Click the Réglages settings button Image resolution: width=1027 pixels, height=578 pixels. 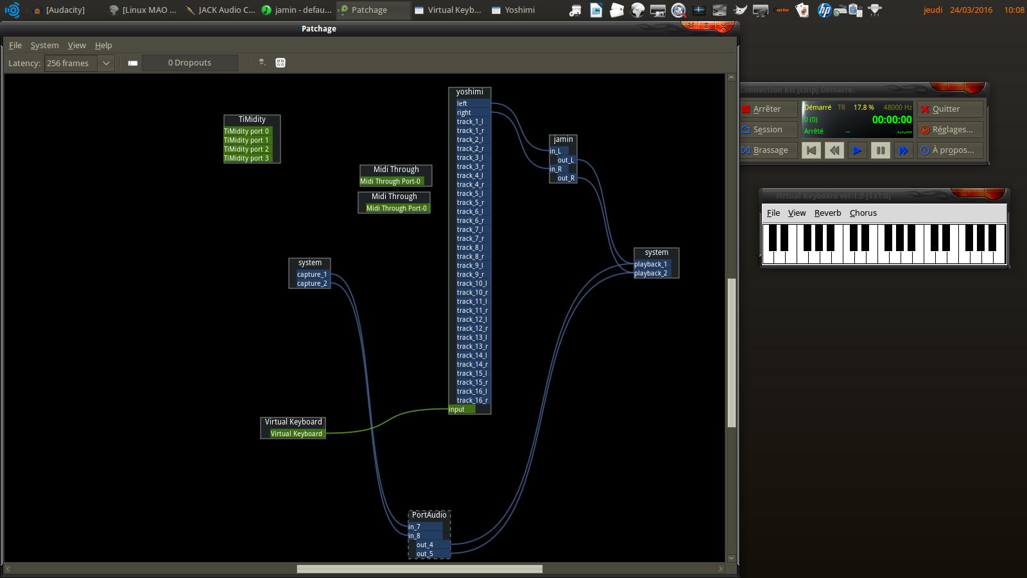pos(951,130)
